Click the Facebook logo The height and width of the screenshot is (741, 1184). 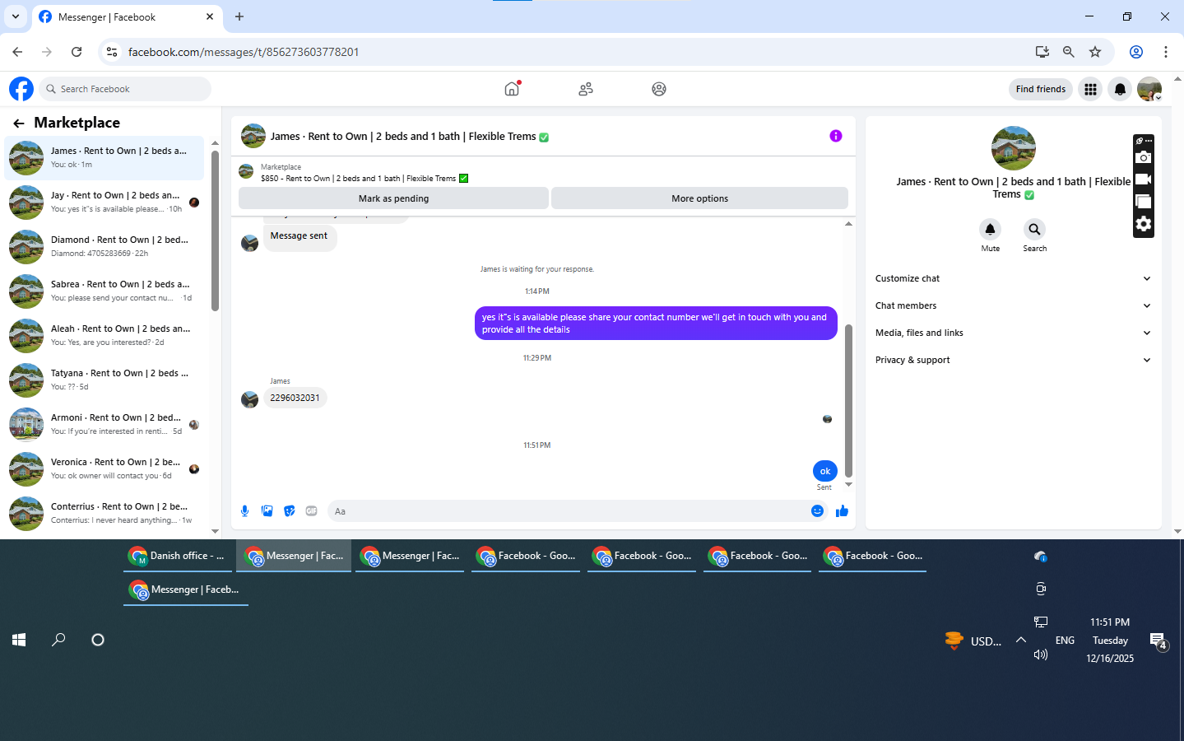pyautogui.click(x=21, y=89)
